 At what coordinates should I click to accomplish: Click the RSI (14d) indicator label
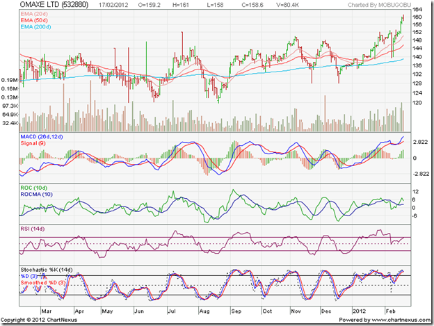click(x=33, y=229)
